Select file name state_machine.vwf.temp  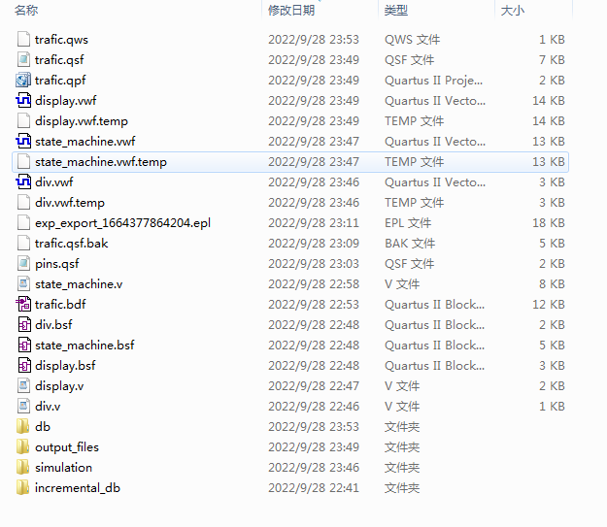tap(101, 162)
